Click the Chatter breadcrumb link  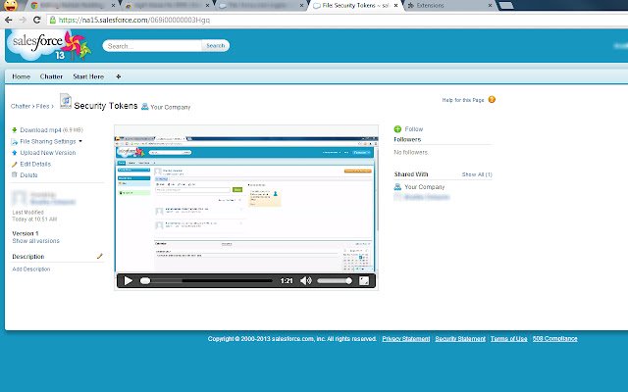21,106
